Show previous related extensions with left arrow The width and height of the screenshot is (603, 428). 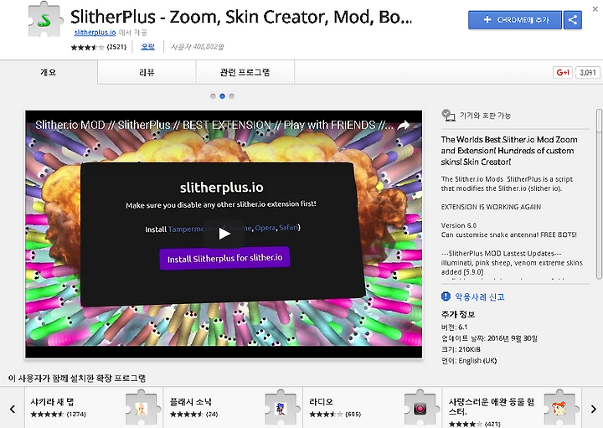click(13, 409)
